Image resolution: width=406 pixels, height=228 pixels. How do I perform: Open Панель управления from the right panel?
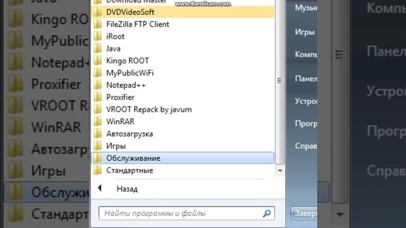pyautogui.click(x=306, y=79)
